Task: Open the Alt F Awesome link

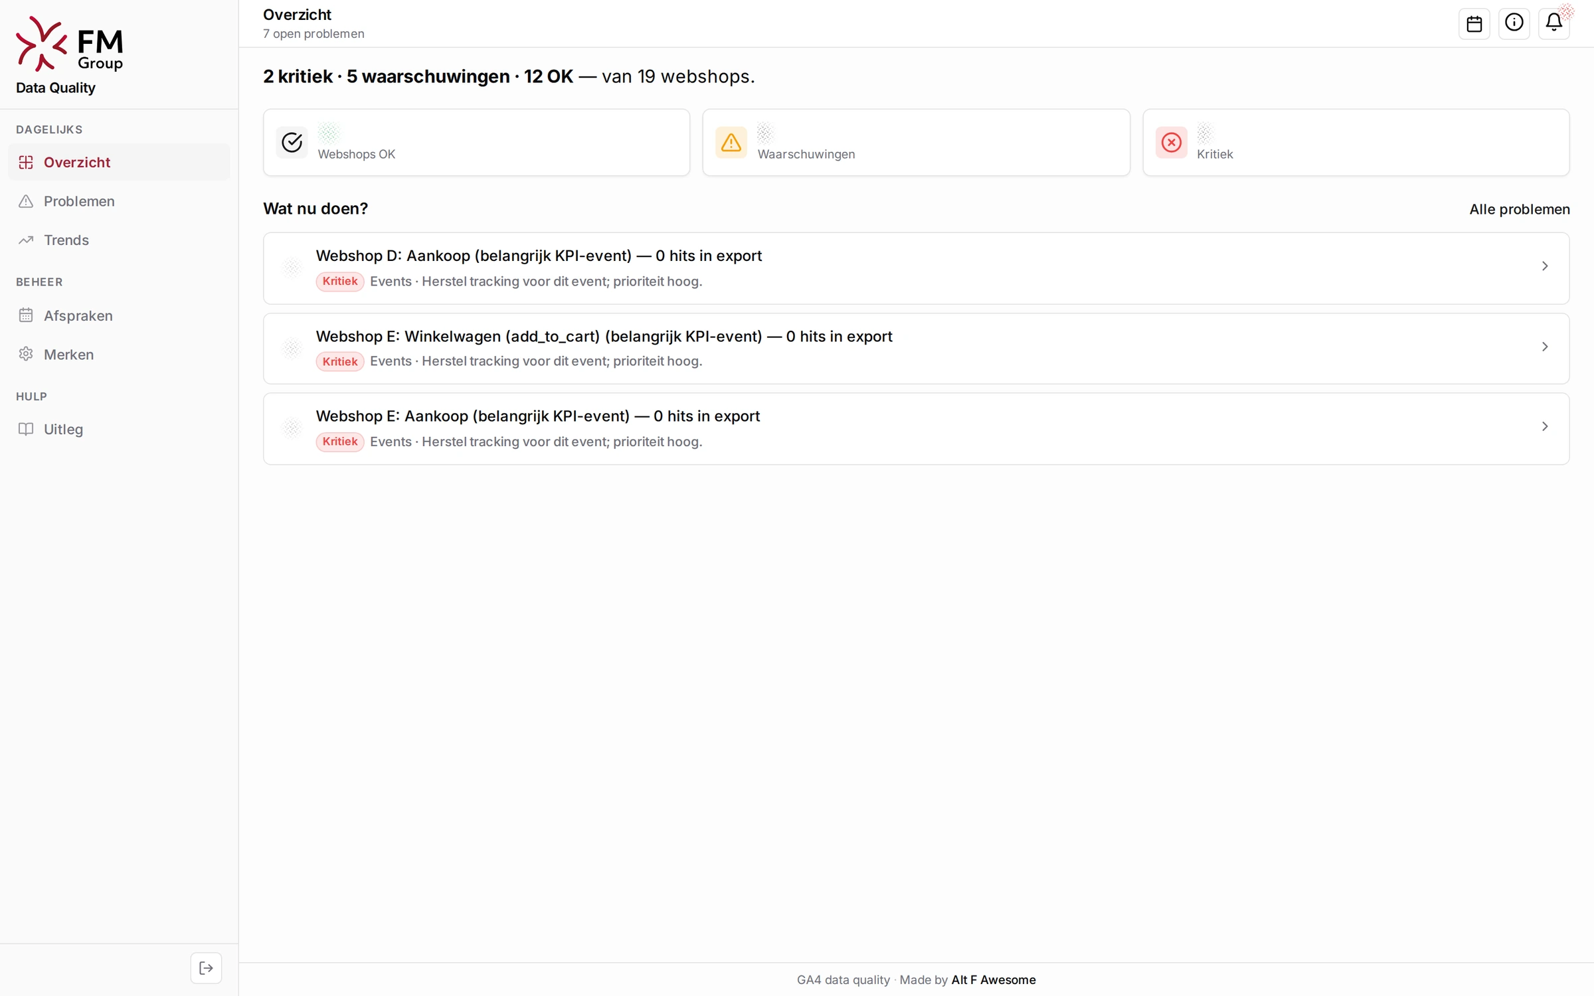Action: point(993,979)
